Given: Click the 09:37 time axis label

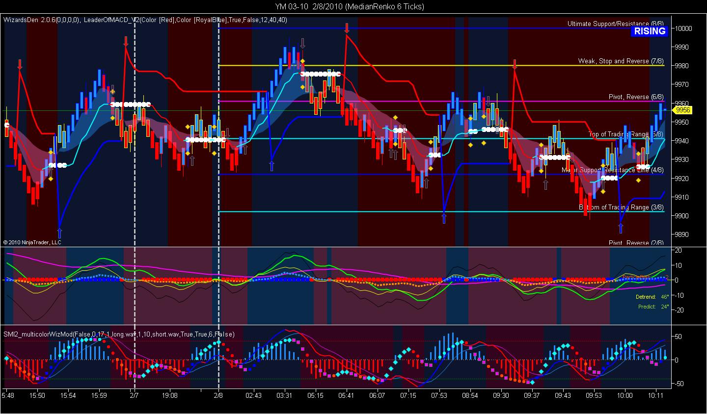Looking at the screenshot, I should (x=532, y=395).
